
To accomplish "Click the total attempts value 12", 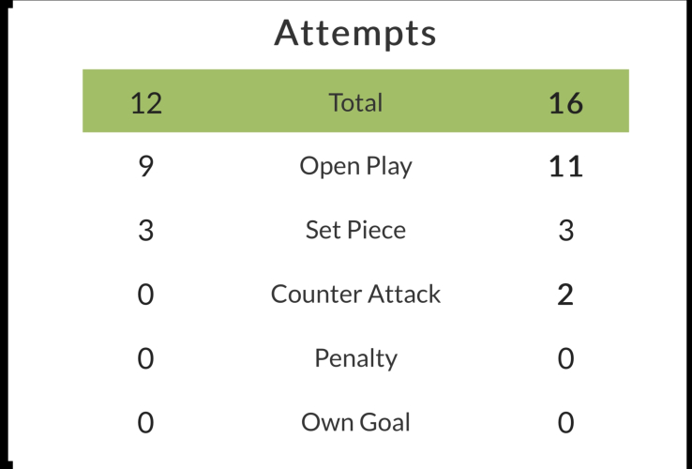I will 146,102.
